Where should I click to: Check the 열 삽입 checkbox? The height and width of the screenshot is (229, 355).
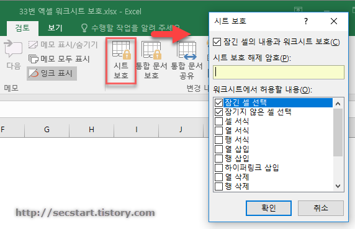coord(218,149)
